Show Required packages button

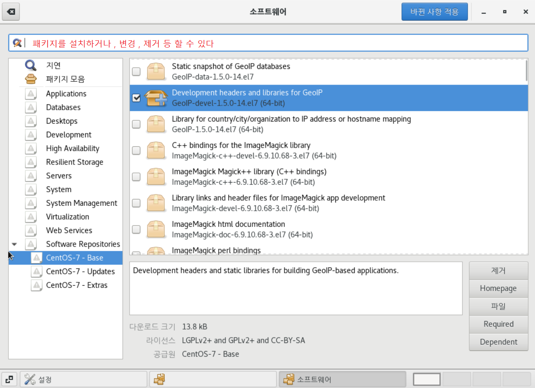tap(498, 324)
